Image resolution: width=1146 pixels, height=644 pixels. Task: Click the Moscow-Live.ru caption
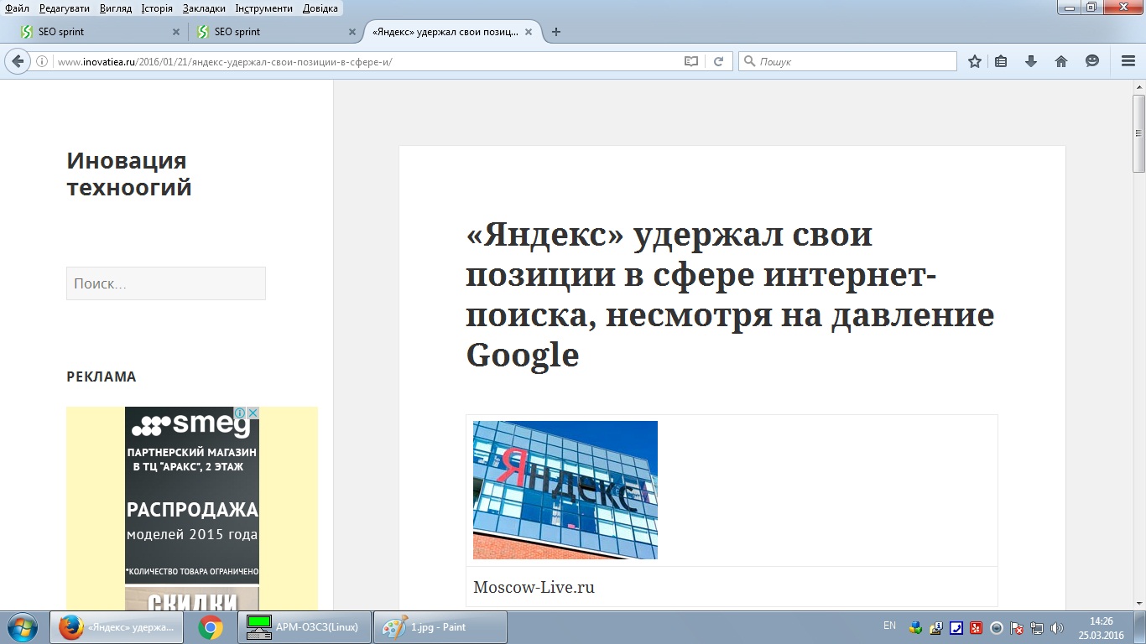[x=534, y=588]
